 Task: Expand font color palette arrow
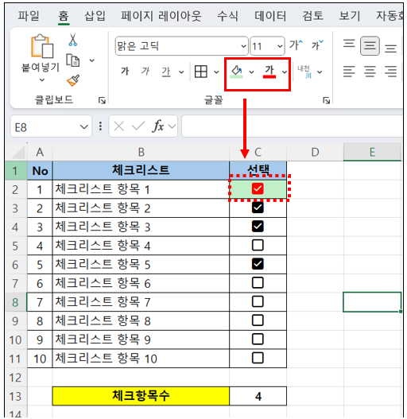click(x=285, y=72)
